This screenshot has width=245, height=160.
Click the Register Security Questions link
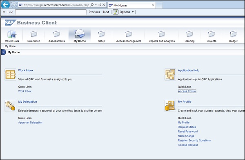[x=194, y=140]
